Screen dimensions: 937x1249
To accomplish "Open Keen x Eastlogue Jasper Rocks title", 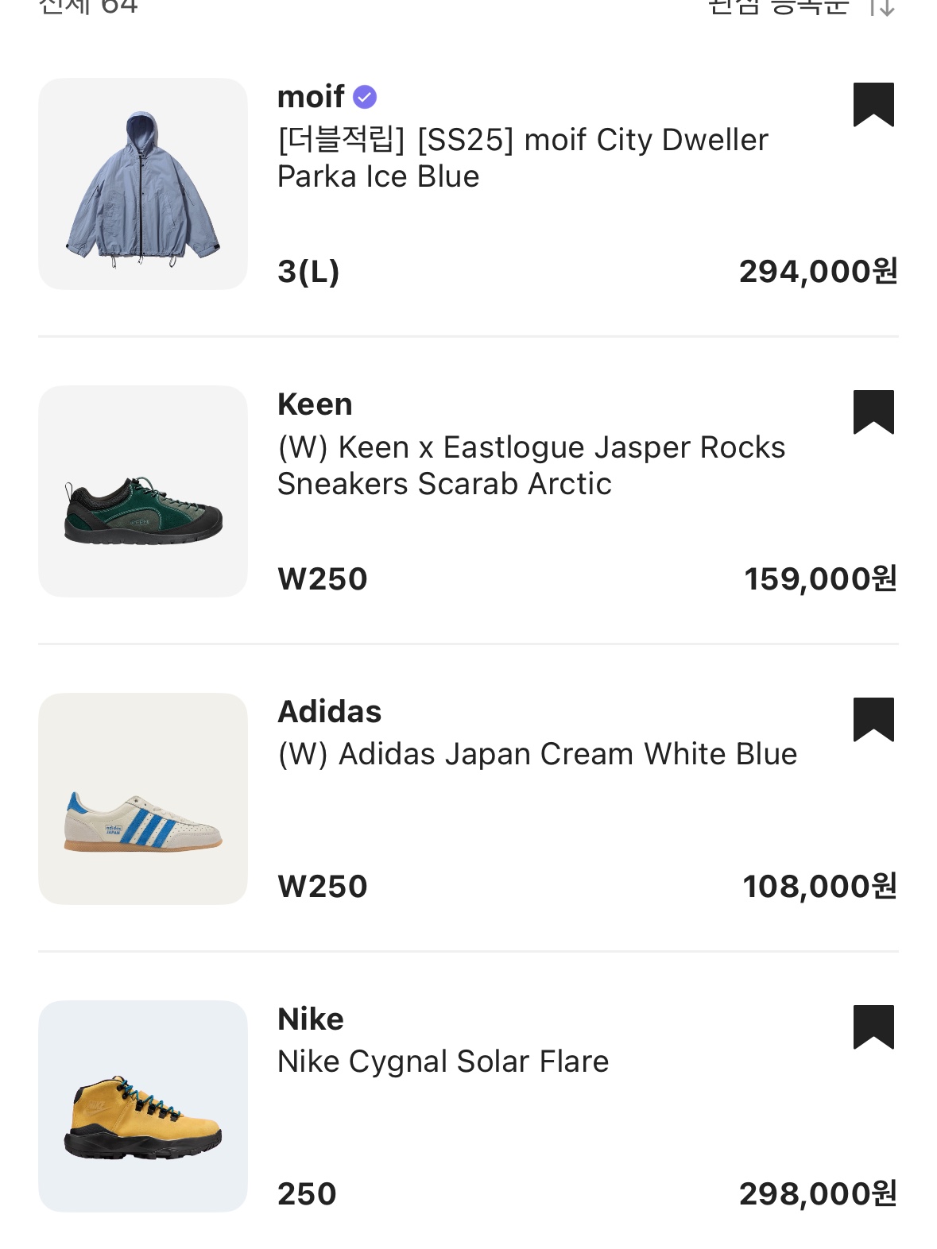I will click(x=531, y=466).
